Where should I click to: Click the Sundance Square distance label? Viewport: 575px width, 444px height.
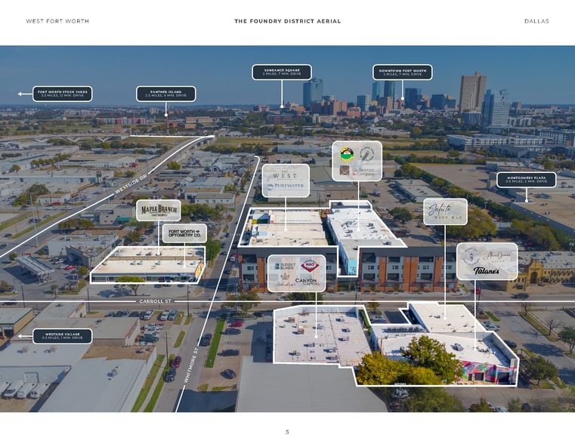pyautogui.click(x=282, y=72)
